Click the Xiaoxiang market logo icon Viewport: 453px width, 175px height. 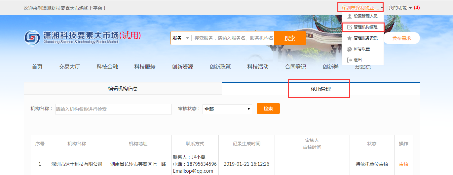click(x=32, y=38)
